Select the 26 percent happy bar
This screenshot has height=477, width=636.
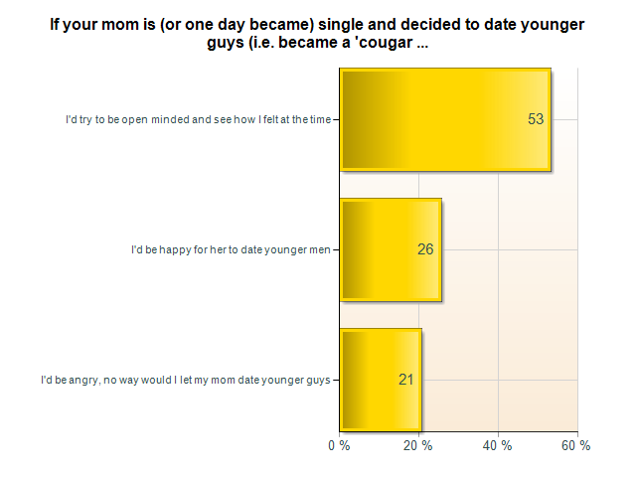(391, 249)
